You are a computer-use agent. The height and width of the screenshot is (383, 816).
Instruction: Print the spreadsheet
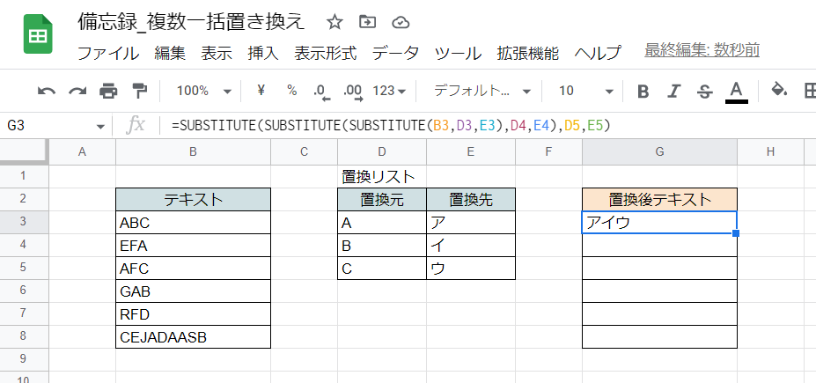click(108, 91)
